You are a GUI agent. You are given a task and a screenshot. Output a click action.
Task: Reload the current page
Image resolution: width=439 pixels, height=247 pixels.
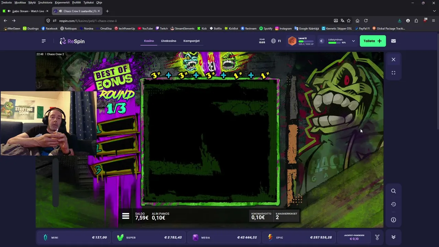click(366, 21)
